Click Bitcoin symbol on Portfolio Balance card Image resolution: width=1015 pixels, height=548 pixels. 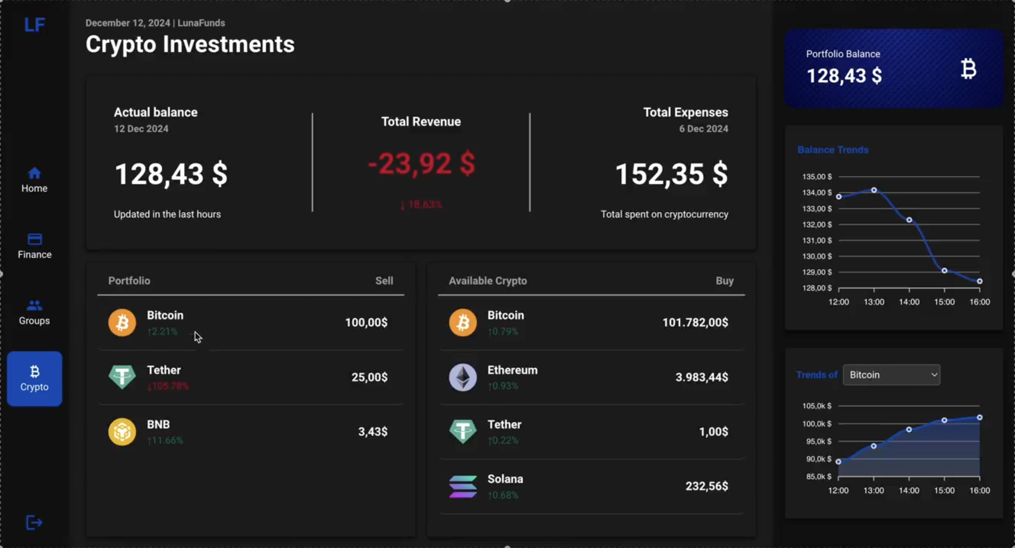click(968, 69)
